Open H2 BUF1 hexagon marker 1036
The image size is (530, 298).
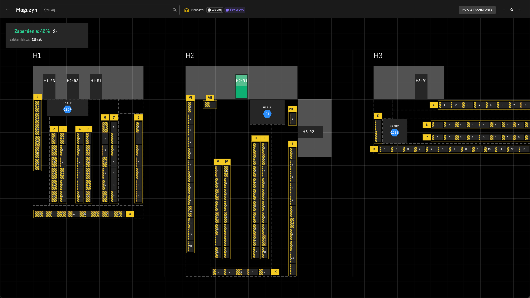[394, 133]
